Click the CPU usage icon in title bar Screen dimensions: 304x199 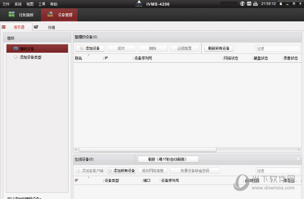point(249,4)
